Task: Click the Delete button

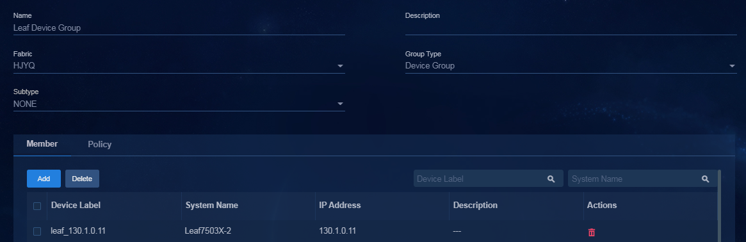Action: (x=82, y=179)
